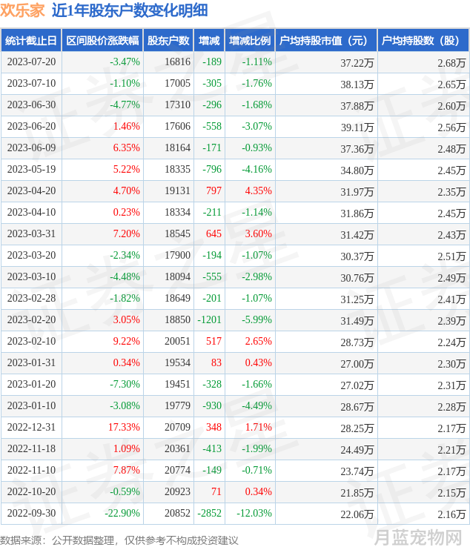This screenshot has height=547, width=470.
Task: Click the 户均持股数（股） column header
Action: click(x=423, y=41)
